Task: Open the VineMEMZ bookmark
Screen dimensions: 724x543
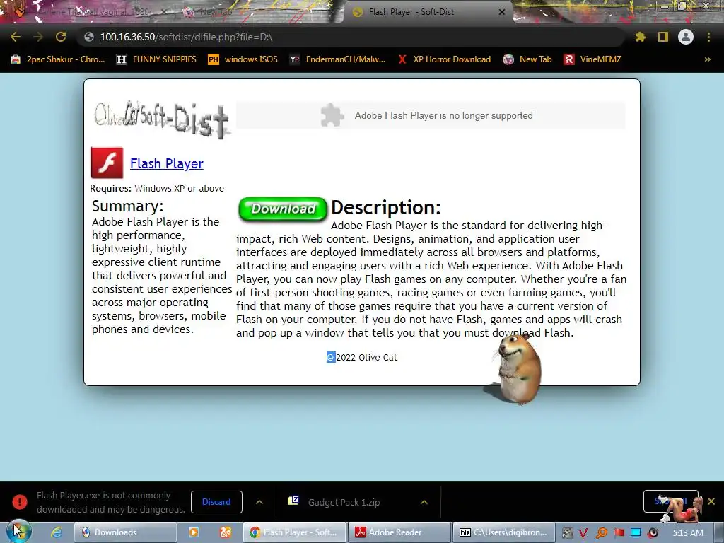Action: click(x=593, y=59)
